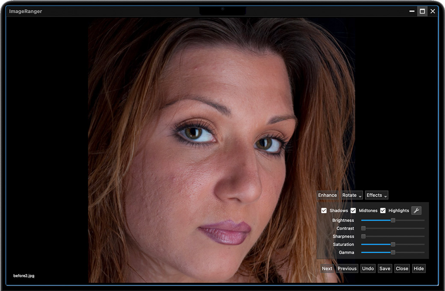Viewport: 445px width, 291px height.
Task: Save the edited image
Action: 385,268
